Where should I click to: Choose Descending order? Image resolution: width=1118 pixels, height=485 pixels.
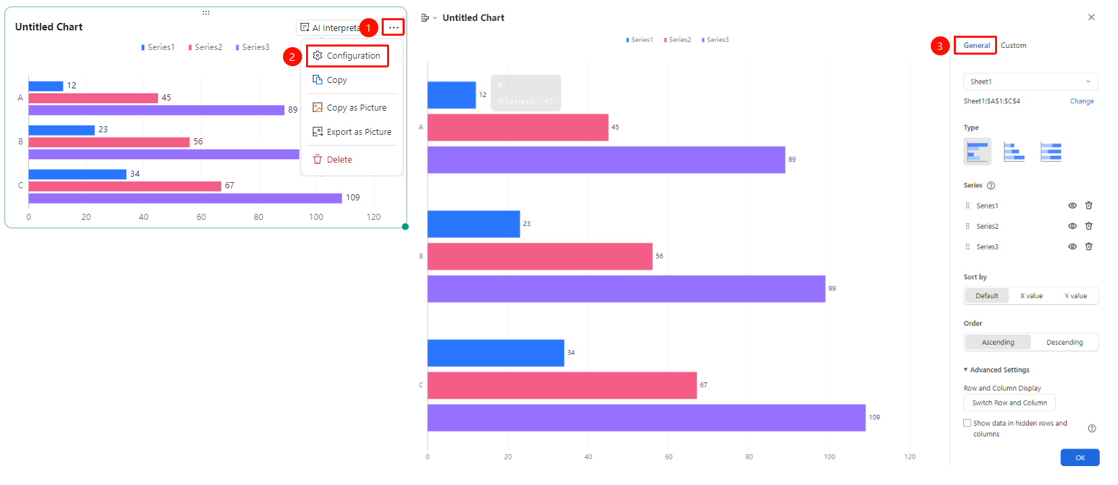1065,343
